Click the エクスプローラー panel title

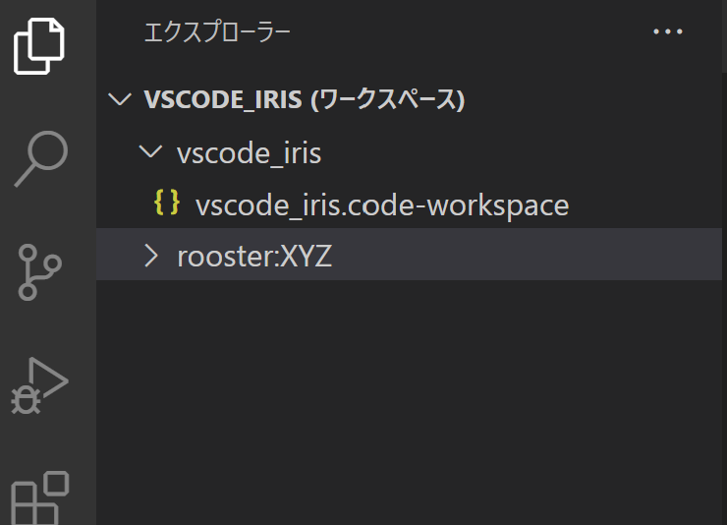[217, 32]
